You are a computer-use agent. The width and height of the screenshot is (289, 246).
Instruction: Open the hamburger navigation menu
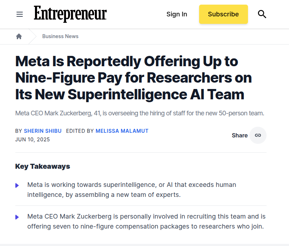click(x=20, y=14)
